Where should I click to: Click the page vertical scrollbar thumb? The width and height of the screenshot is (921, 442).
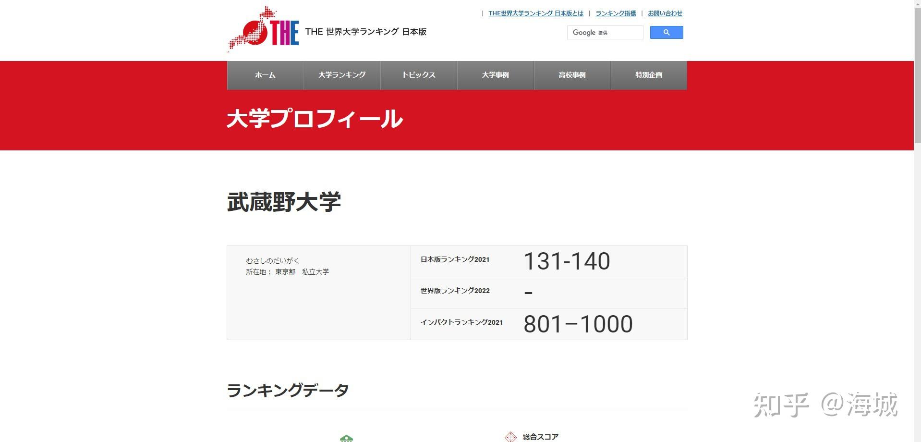pyautogui.click(x=917, y=75)
